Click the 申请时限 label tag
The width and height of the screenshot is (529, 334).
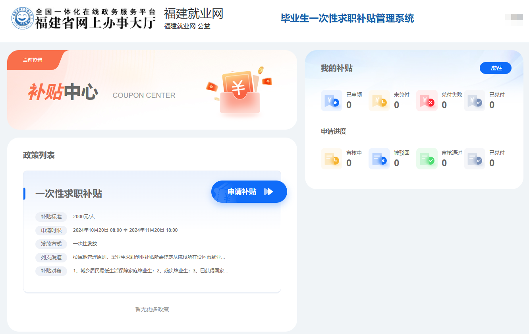coord(51,230)
